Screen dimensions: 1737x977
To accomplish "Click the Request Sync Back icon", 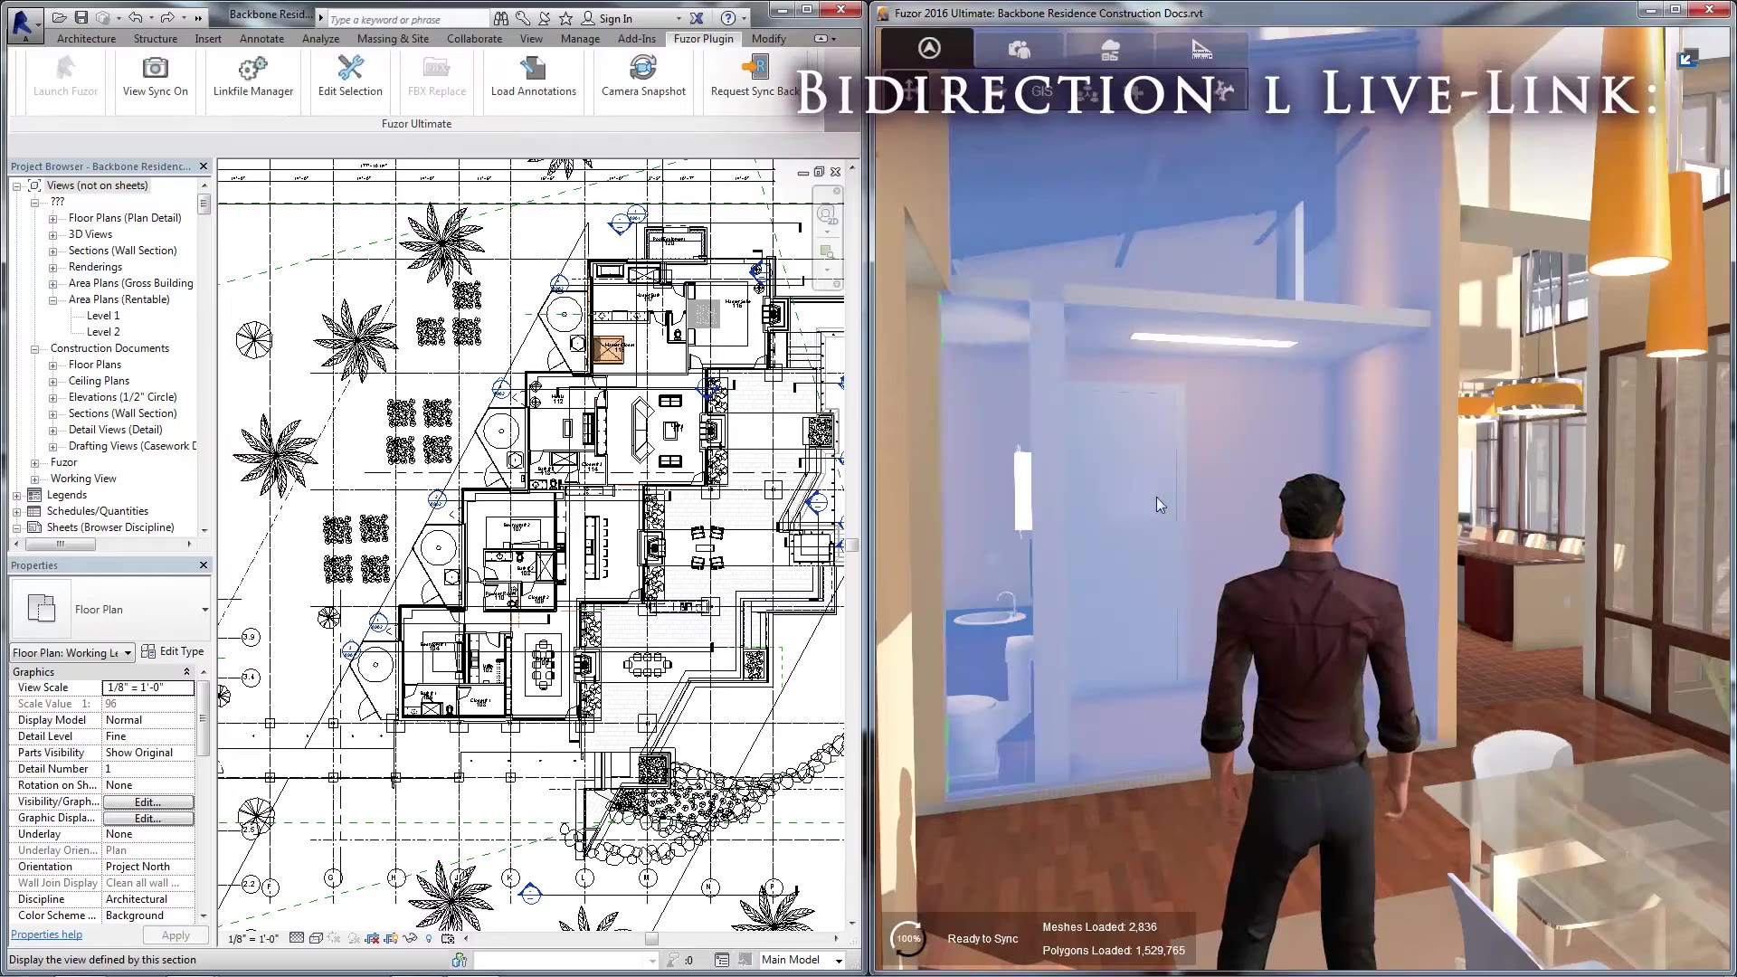I will [754, 68].
